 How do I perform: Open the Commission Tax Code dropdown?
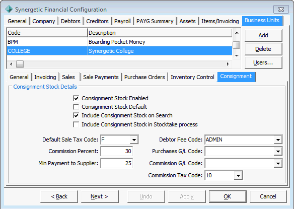[x=238, y=175]
